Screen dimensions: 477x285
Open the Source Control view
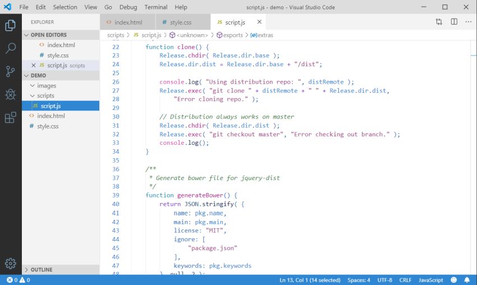(x=10, y=71)
